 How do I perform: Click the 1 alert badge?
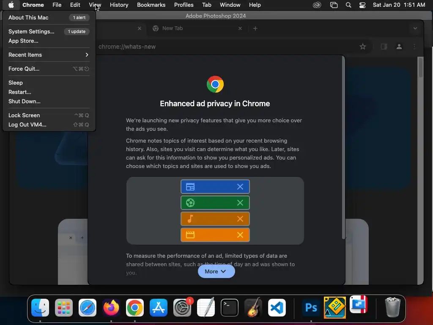(x=79, y=17)
